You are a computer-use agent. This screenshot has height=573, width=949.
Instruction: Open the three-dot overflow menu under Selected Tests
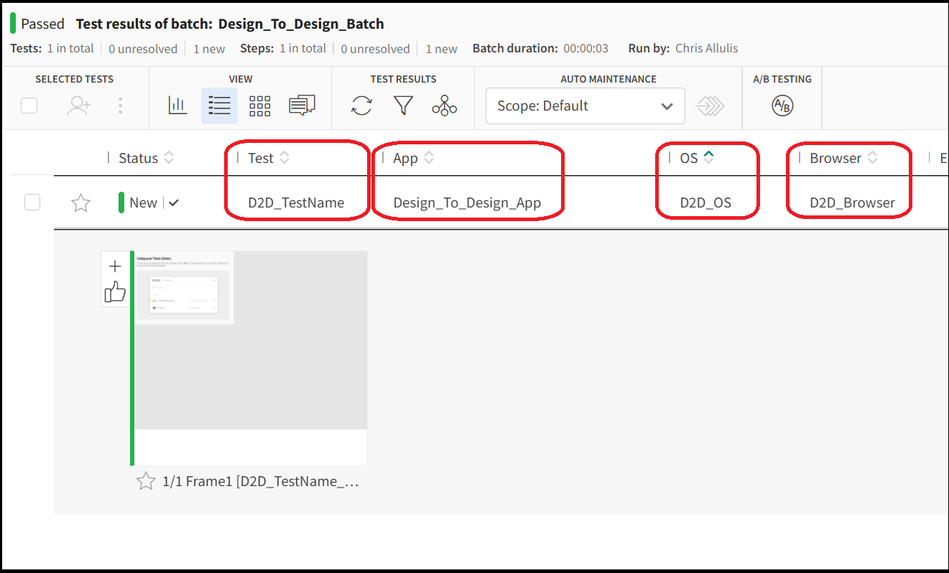point(120,105)
